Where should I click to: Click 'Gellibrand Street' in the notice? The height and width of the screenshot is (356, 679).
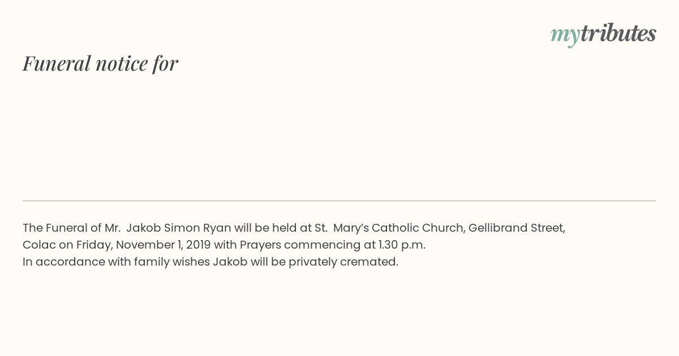[x=516, y=228]
